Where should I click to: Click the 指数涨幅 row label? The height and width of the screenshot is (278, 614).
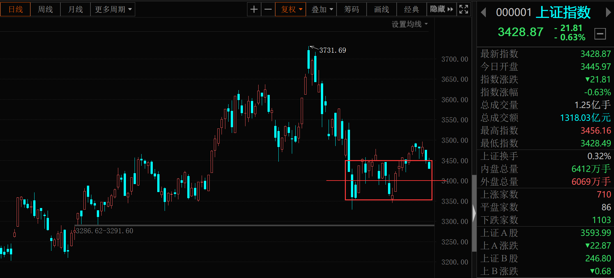pyautogui.click(x=499, y=92)
